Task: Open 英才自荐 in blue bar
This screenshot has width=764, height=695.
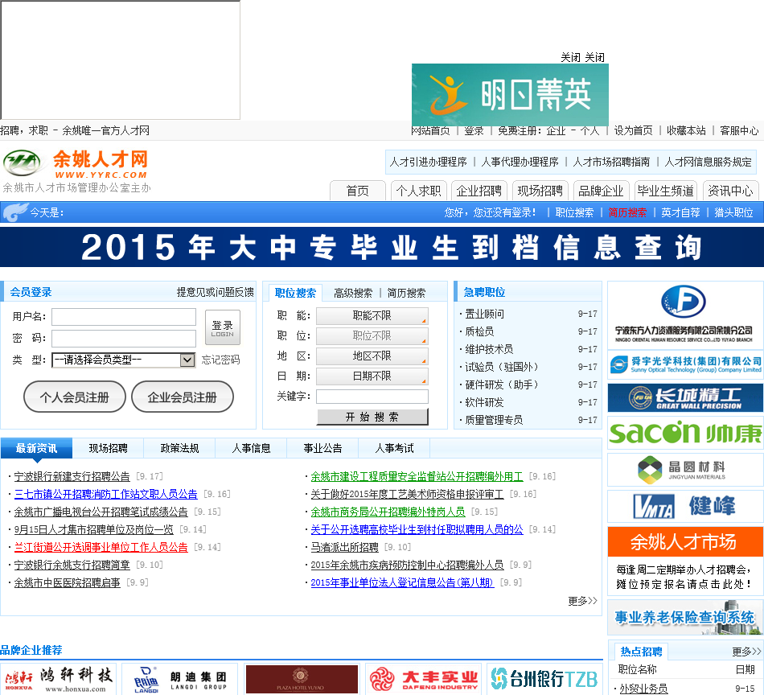Action: tap(680, 212)
